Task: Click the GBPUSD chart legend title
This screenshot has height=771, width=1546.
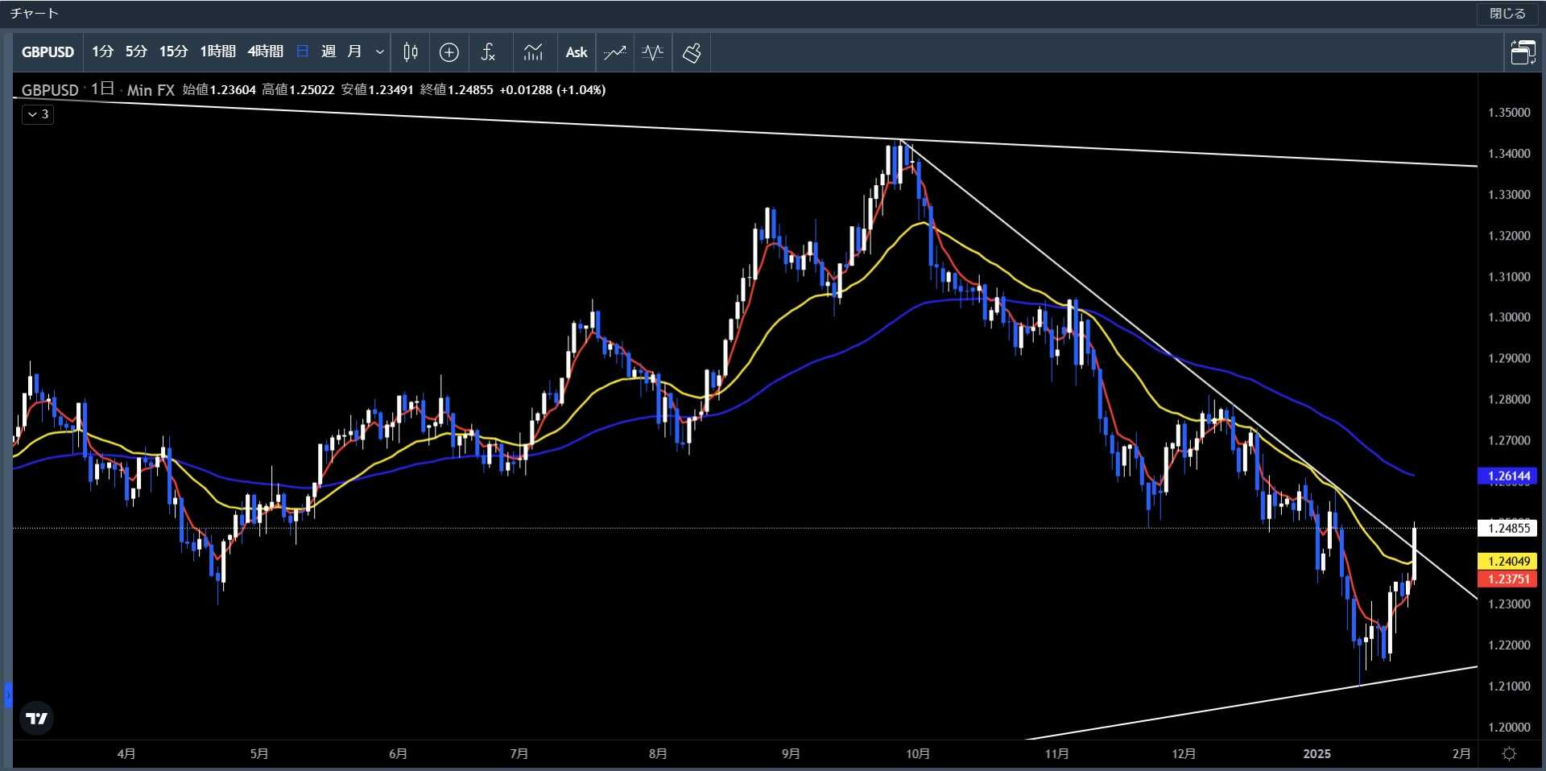Action: click(x=50, y=90)
